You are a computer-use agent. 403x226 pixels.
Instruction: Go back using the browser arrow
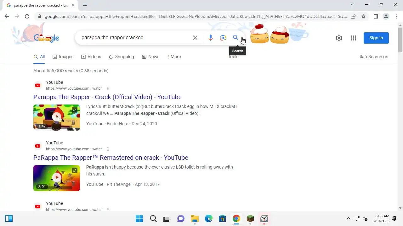(7, 16)
